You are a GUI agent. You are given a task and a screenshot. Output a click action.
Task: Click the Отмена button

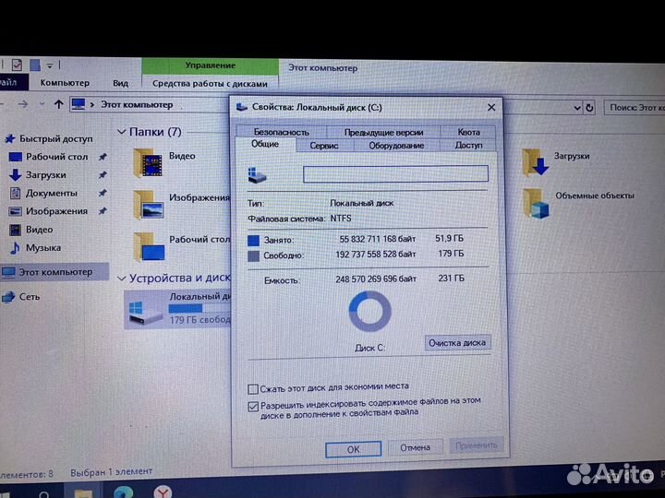[416, 447]
